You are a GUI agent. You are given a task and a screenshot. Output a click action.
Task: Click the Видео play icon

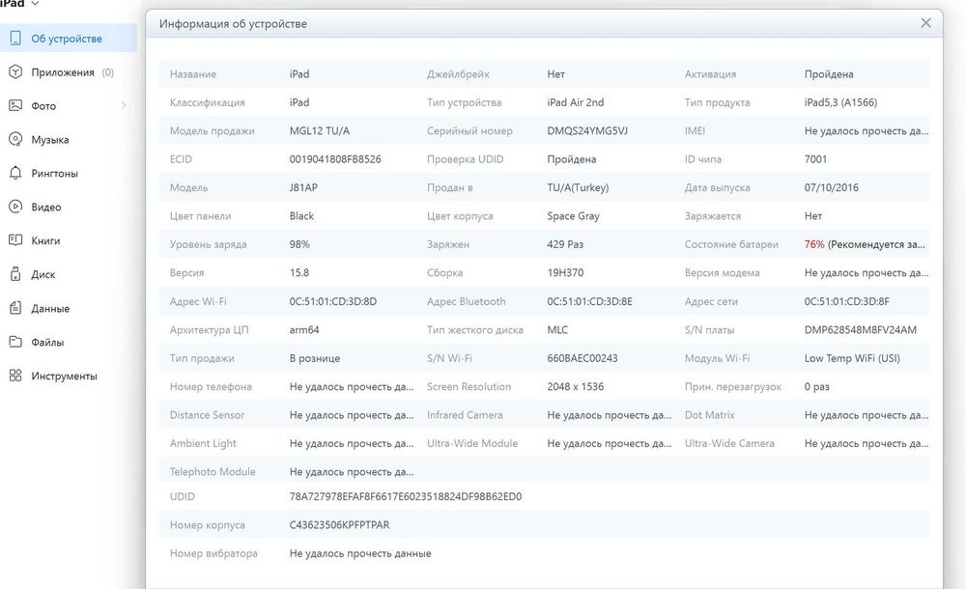point(15,207)
